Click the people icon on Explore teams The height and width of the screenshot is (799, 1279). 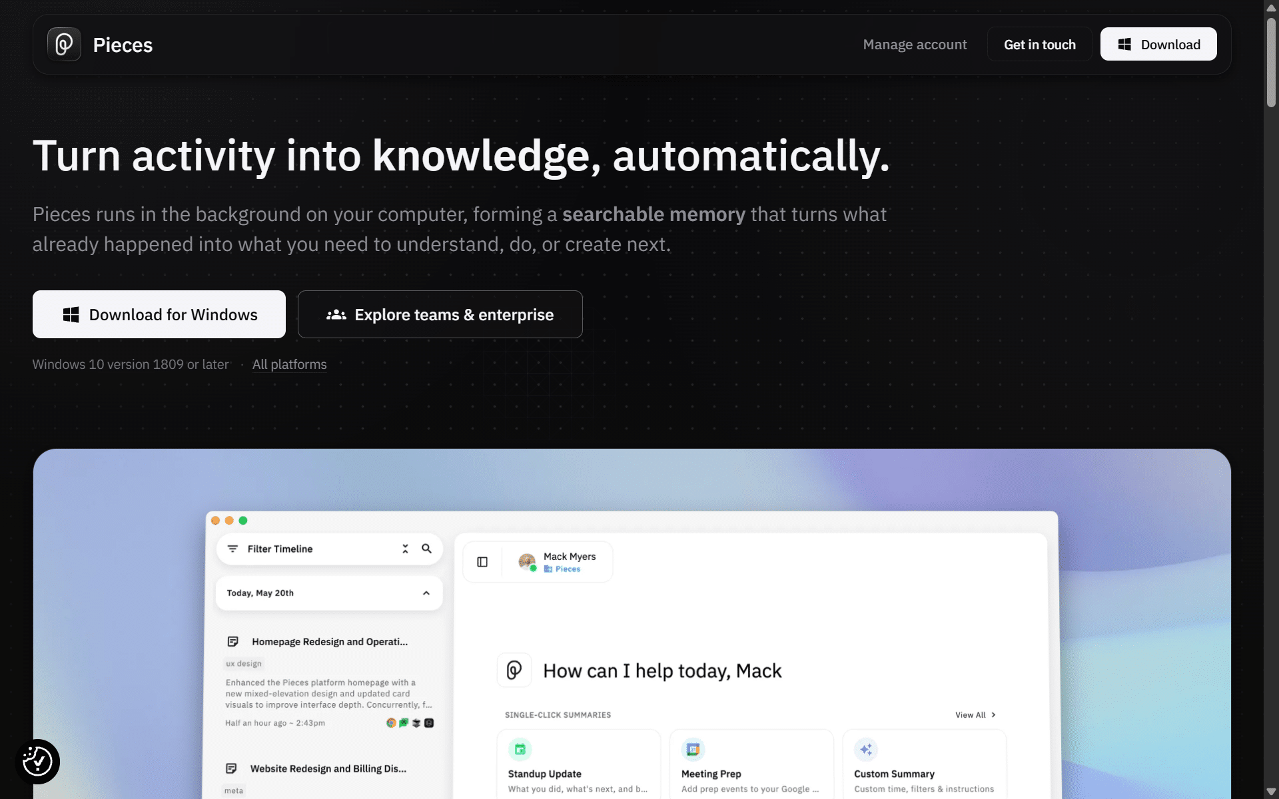[336, 314]
